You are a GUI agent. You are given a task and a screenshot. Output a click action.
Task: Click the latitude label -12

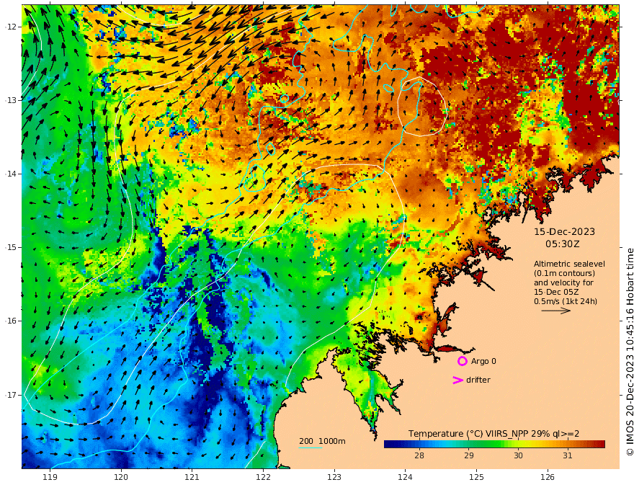(x=9, y=27)
